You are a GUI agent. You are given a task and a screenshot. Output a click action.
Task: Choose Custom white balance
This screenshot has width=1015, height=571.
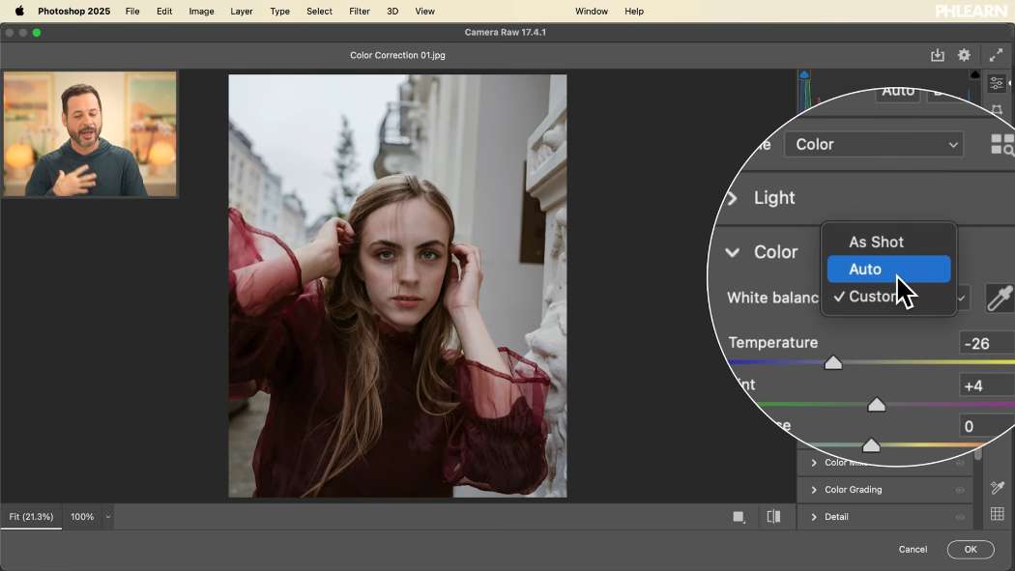[x=888, y=297]
